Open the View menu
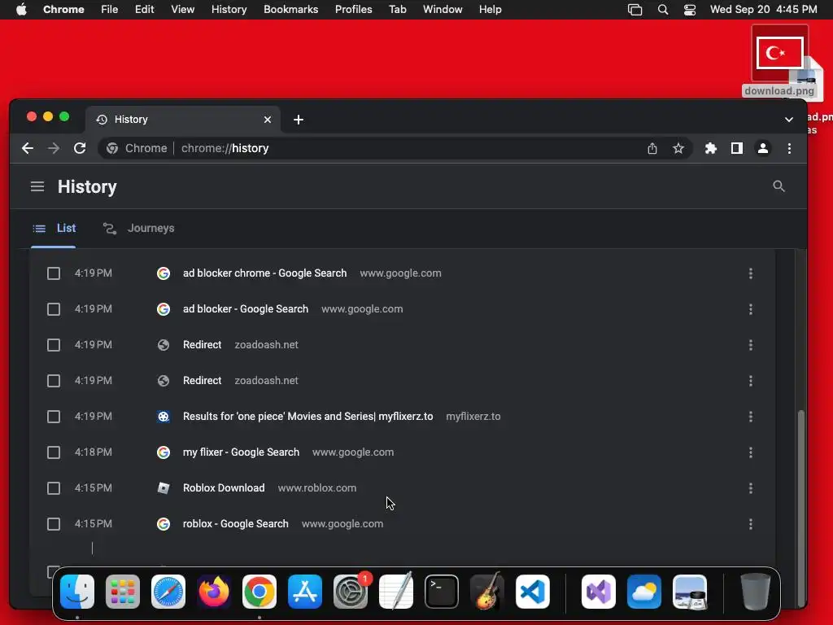 click(182, 10)
